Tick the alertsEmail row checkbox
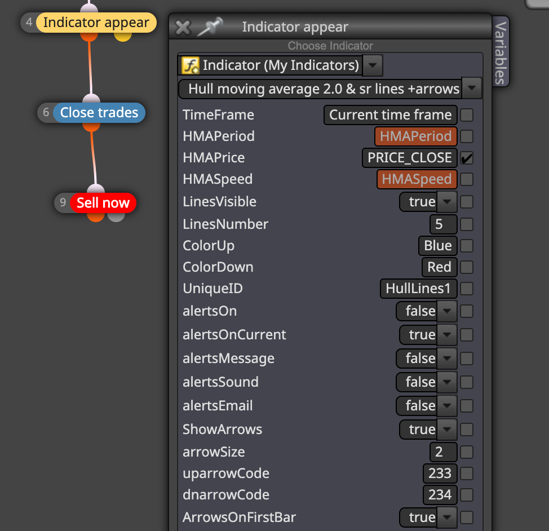This screenshot has height=531, width=549. point(467,406)
